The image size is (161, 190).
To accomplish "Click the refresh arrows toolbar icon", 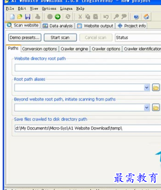I will pyautogui.click(x=68, y=17).
